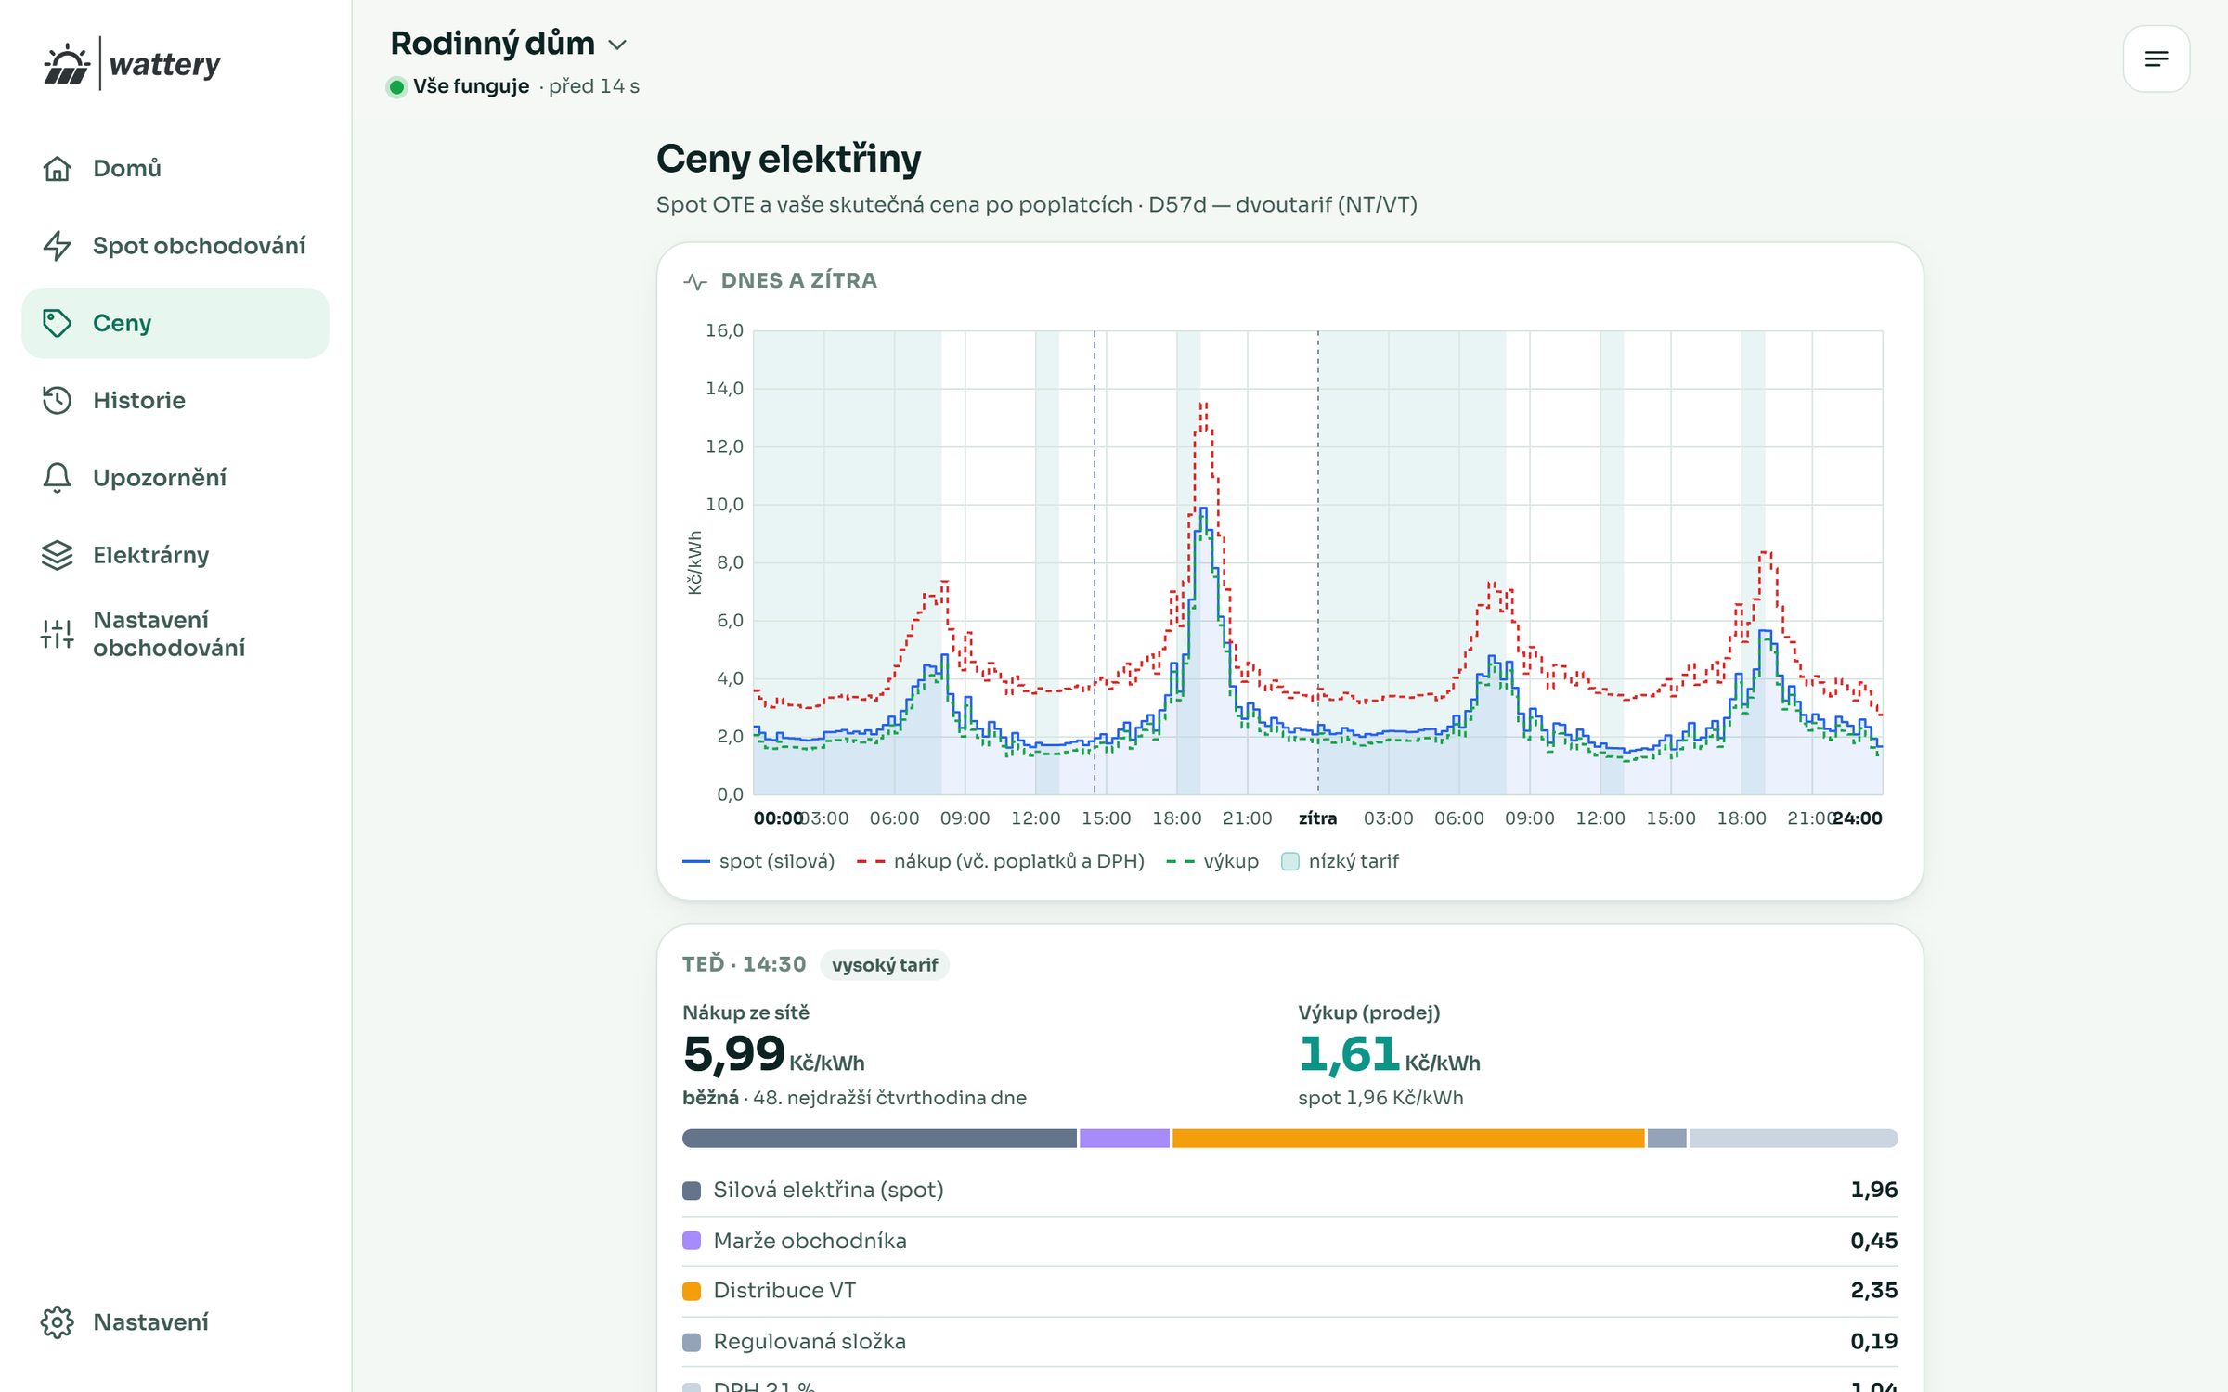Click the vysoký tarif badge

pos(885,965)
